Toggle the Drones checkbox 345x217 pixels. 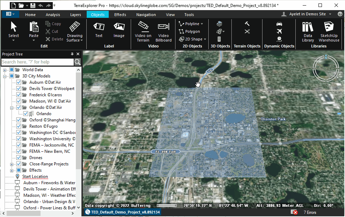[19, 158]
